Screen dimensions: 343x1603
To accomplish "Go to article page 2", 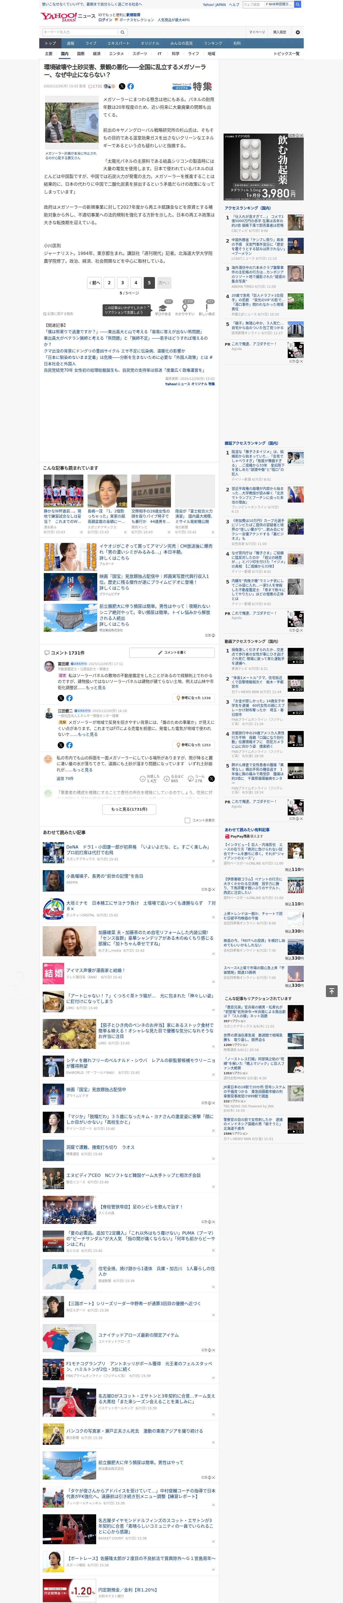I will coord(109,282).
